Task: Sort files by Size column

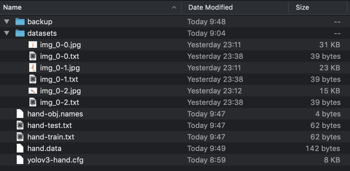Action: [x=302, y=7]
